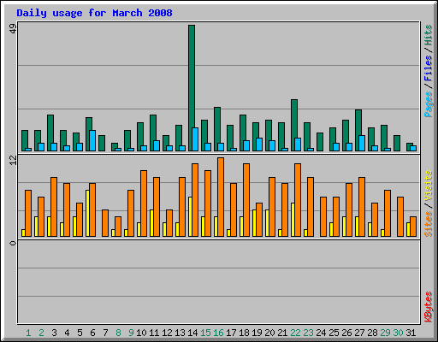Click day '20' on the x-axis
The height and width of the screenshot is (342, 438).
click(269, 333)
